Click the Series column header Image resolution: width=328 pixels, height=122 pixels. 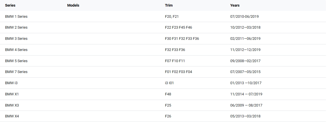(x=10, y=5)
